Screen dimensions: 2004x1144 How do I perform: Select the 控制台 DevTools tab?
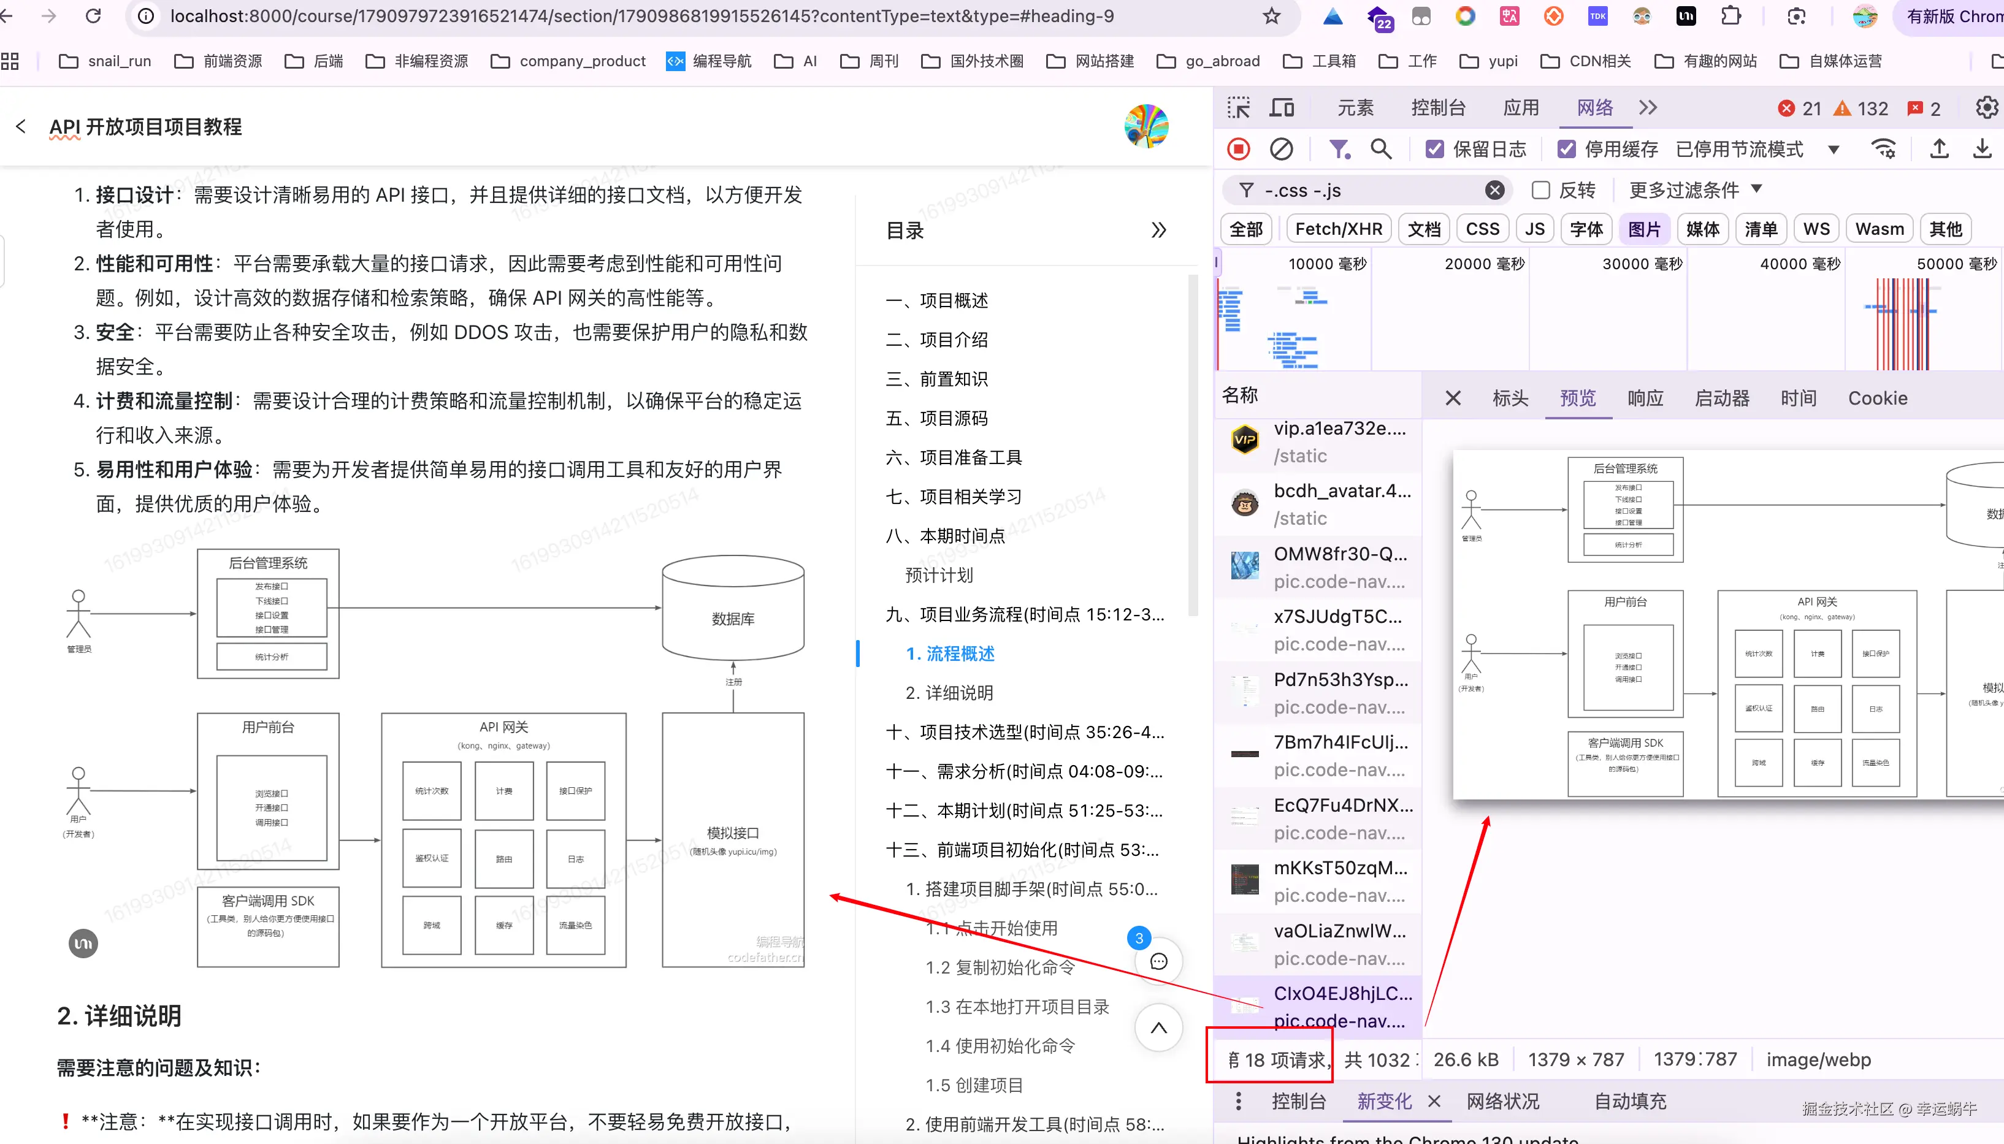click(1437, 109)
